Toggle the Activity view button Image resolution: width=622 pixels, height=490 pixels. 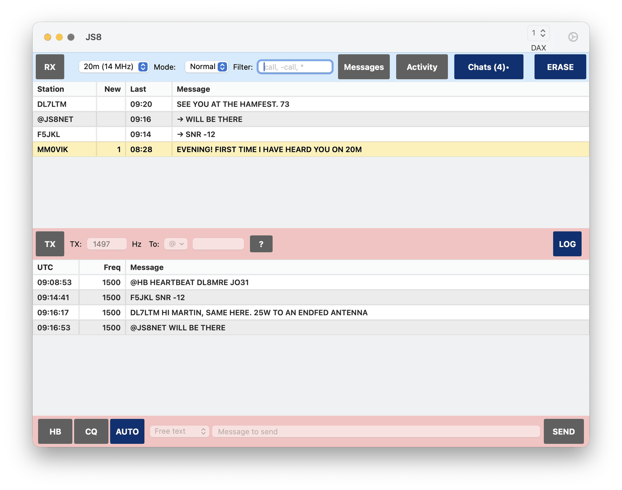[x=422, y=67]
